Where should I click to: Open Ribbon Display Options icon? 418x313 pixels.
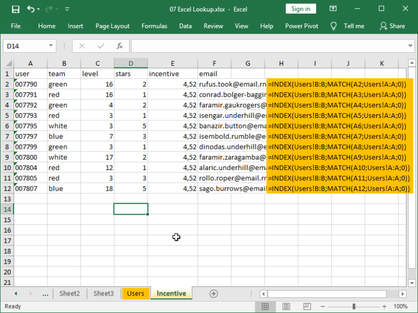[333, 9]
